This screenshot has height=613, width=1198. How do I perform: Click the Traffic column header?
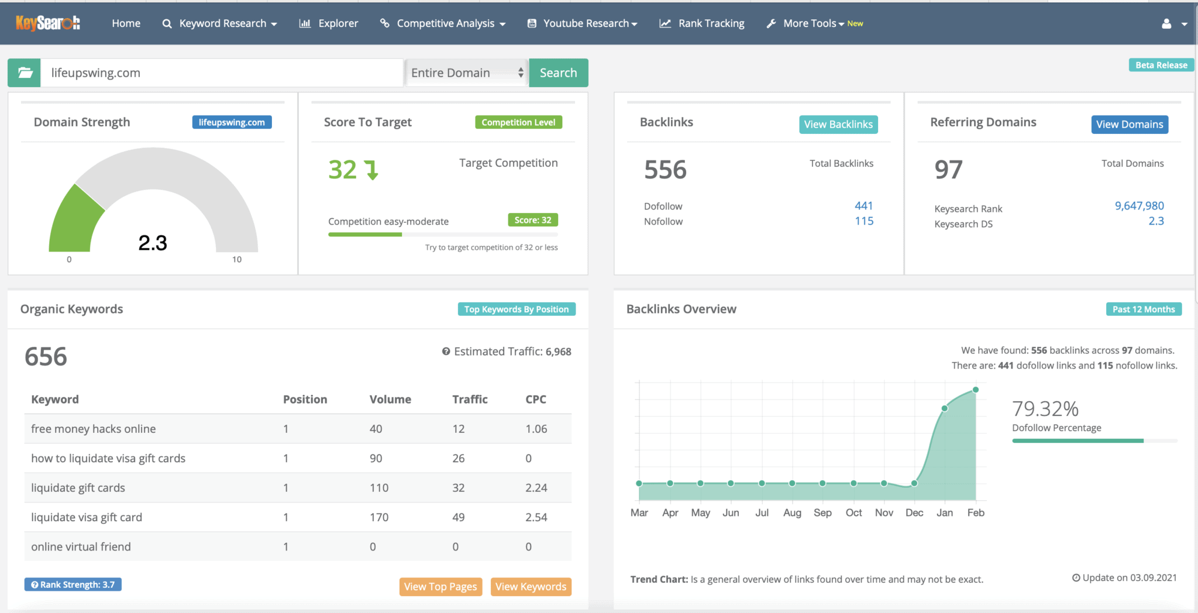pyautogui.click(x=470, y=399)
